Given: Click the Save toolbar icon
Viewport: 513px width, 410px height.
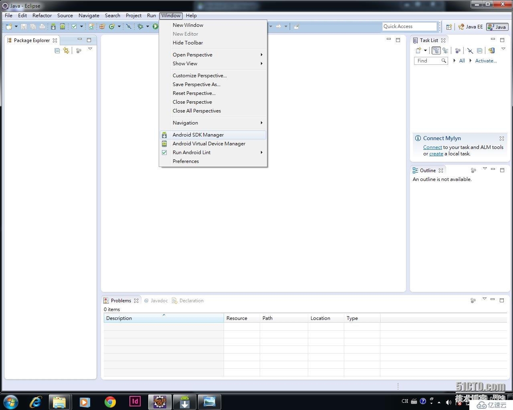Looking at the screenshot, I should [x=24, y=26].
